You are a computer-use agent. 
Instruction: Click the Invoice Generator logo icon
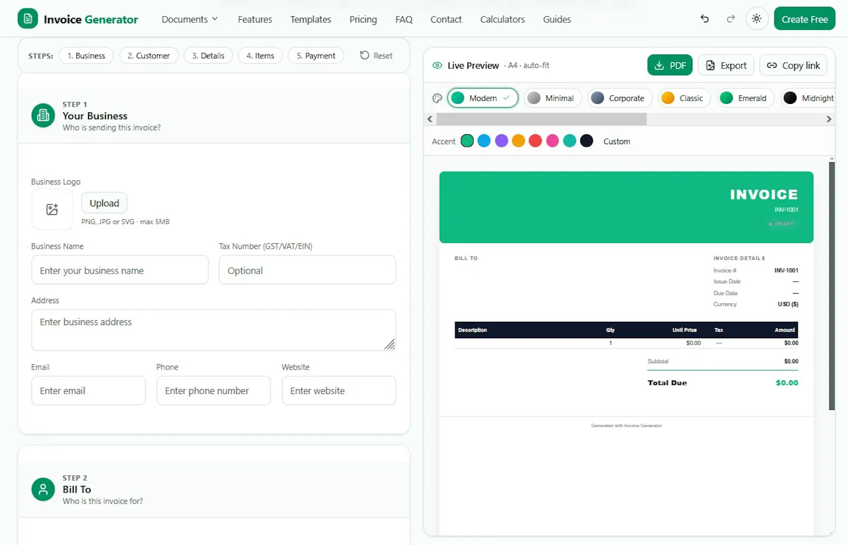28,19
